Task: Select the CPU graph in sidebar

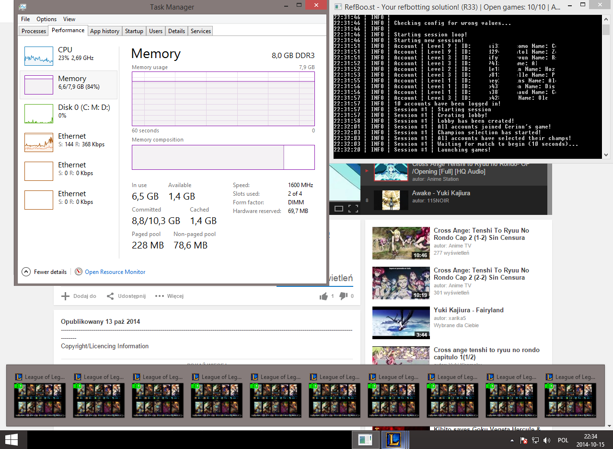Action: [39, 56]
